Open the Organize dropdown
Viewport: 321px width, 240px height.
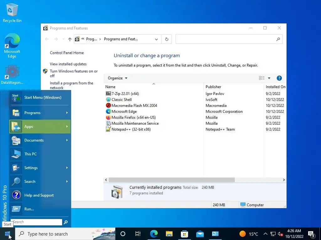click(118, 78)
